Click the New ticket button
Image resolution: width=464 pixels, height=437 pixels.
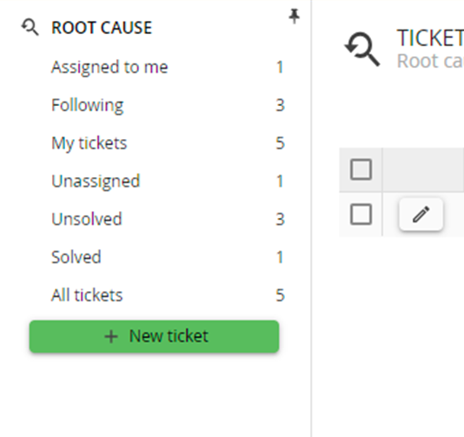tap(154, 336)
